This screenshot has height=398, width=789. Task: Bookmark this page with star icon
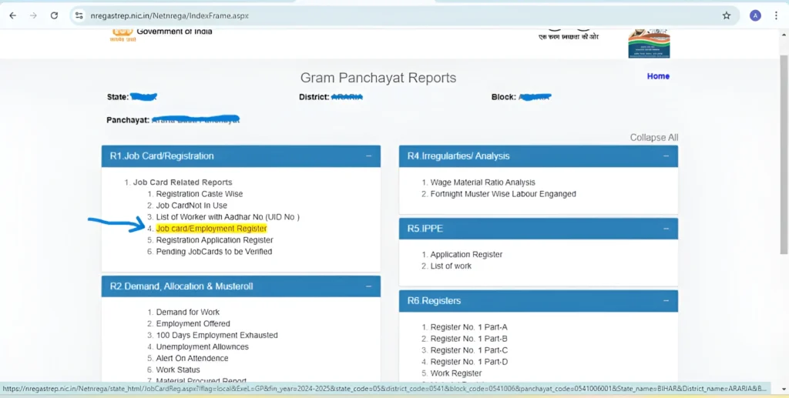pos(726,15)
